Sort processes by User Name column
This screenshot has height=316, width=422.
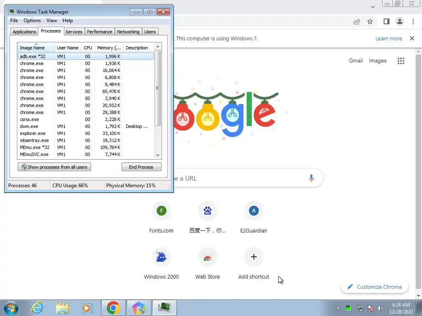coord(68,48)
